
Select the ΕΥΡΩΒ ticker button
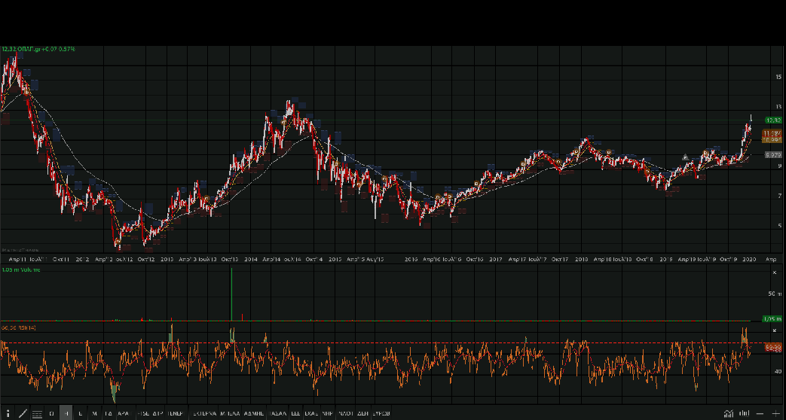(x=381, y=413)
